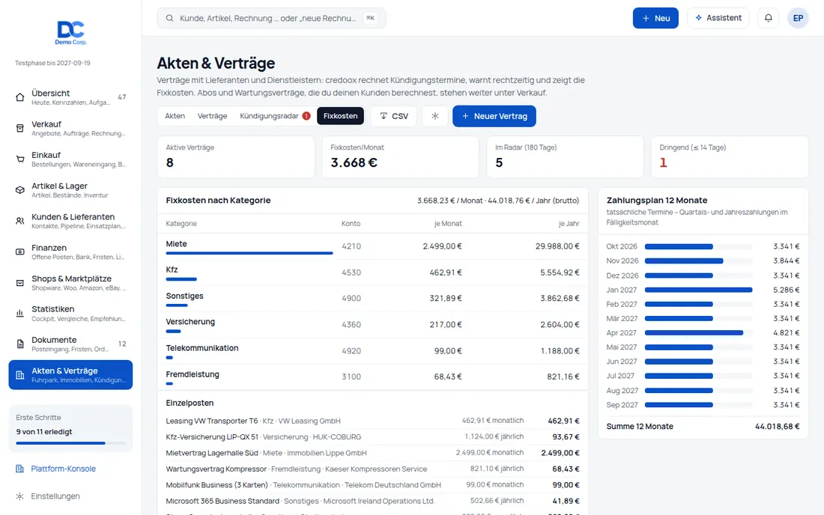
Task: Open Verkauf in the sidebar
Action: point(70,128)
